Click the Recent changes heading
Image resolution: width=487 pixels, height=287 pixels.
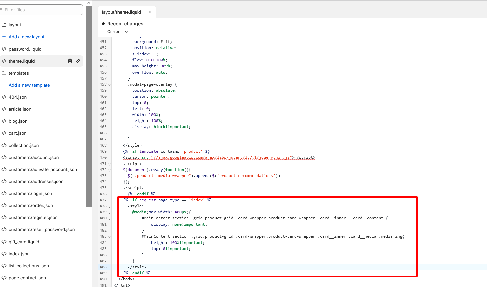[125, 24]
